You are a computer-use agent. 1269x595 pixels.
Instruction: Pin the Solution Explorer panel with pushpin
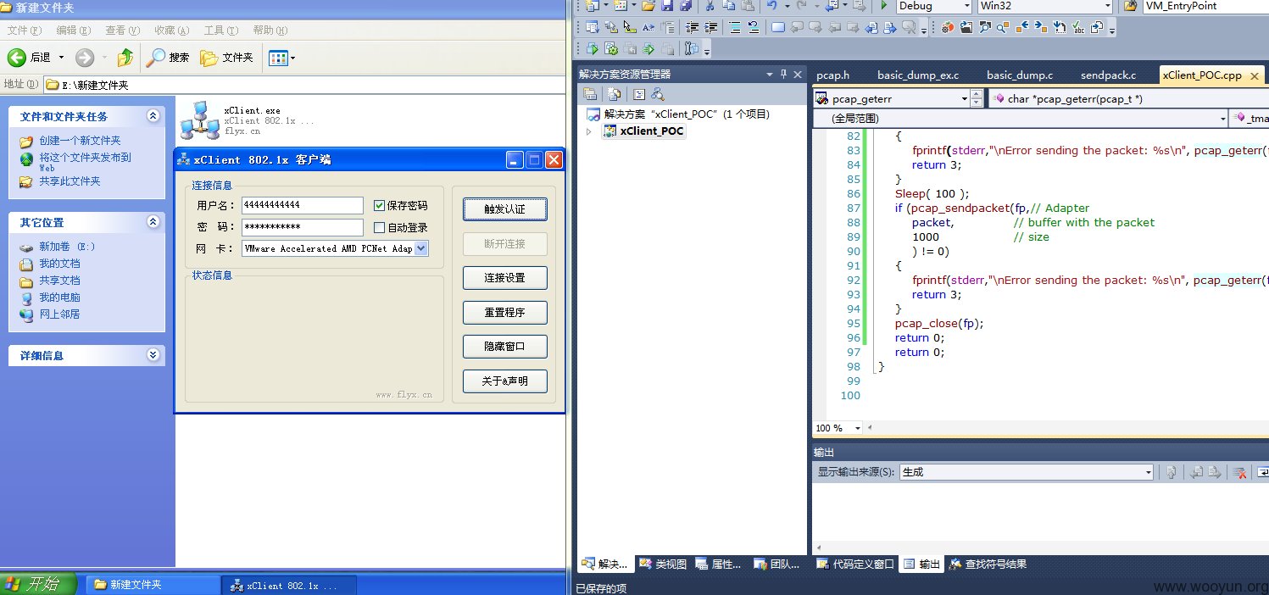pos(784,74)
